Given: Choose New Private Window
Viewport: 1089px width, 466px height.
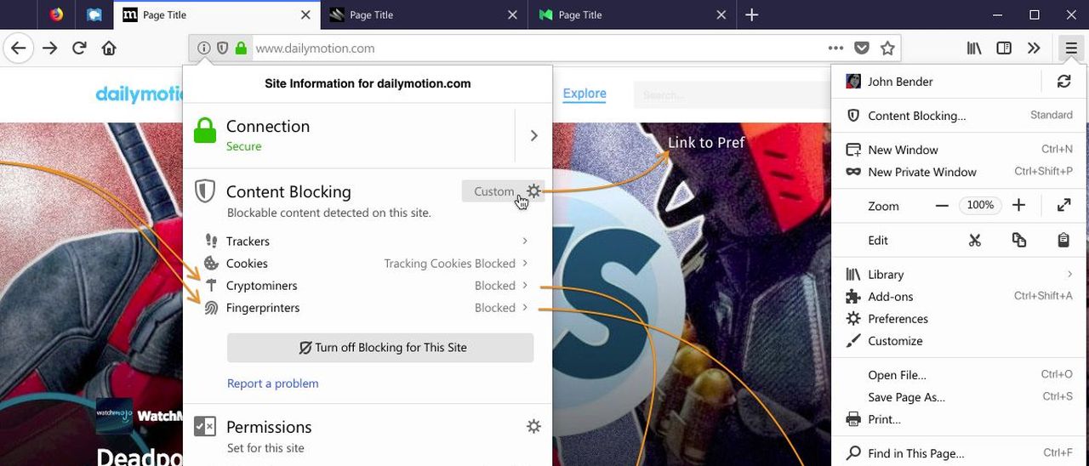Looking at the screenshot, I should coord(959,172).
